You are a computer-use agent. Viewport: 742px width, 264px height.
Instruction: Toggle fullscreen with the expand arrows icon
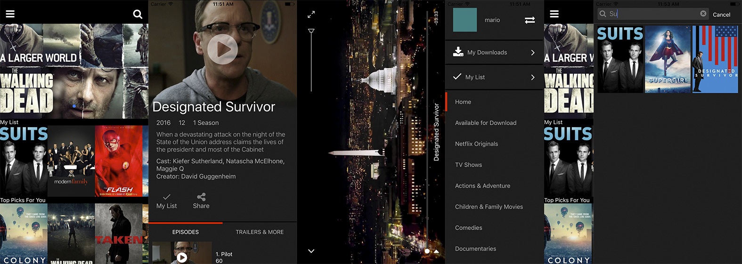[311, 15]
